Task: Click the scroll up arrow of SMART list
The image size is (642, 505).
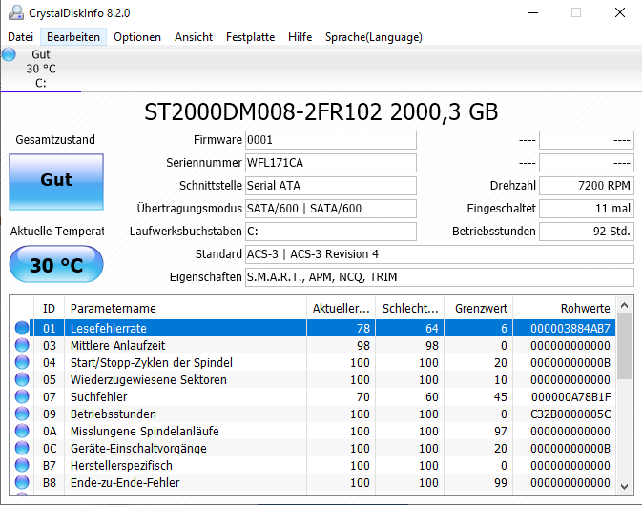Action: tap(625, 305)
